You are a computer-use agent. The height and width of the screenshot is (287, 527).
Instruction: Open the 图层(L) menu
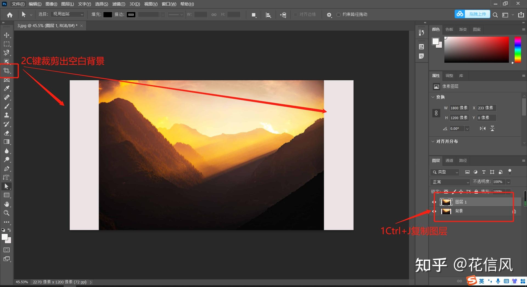click(68, 4)
